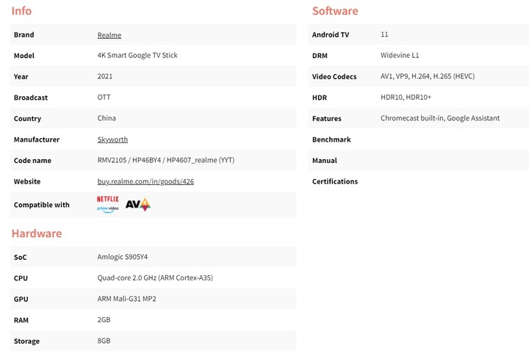Select the GPU value ARM Mali-G31 MP2

click(x=127, y=299)
